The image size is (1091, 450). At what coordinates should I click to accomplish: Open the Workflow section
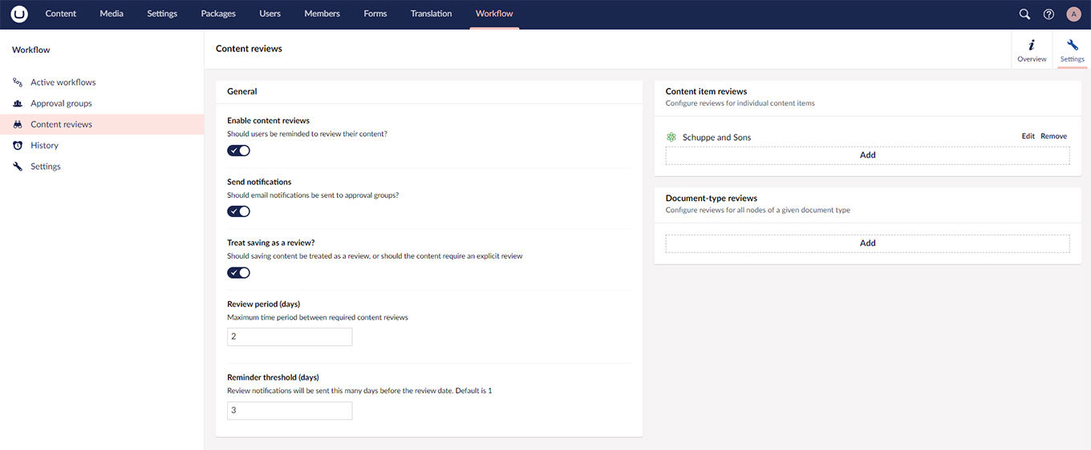[x=494, y=14]
